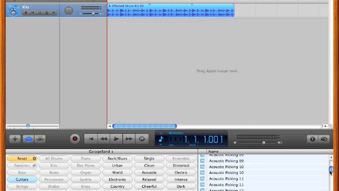339x191 pixels.
Task: Filter loops by Electric
Action: click(181, 172)
